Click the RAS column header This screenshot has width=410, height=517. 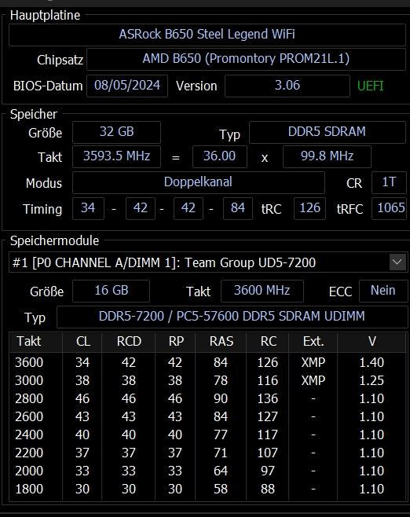click(x=221, y=342)
